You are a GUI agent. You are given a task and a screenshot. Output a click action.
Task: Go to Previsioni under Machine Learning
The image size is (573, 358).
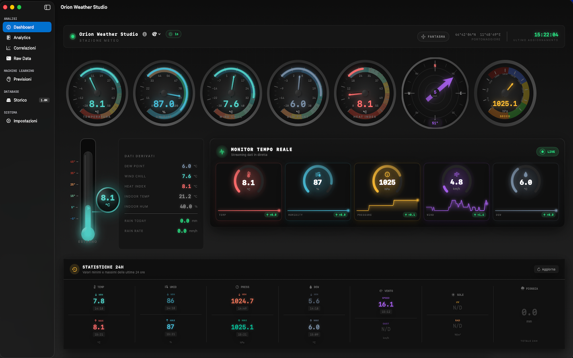pyautogui.click(x=22, y=79)
